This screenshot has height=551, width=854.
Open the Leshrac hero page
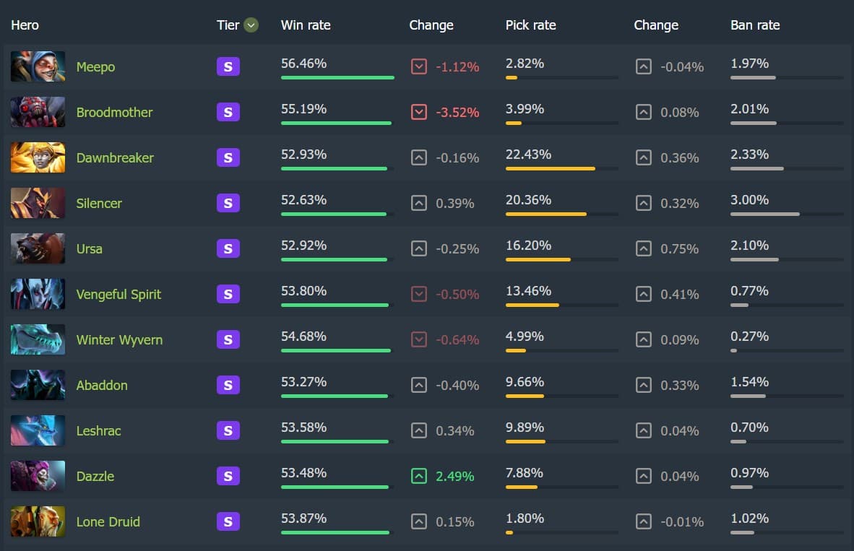(98, 430)
